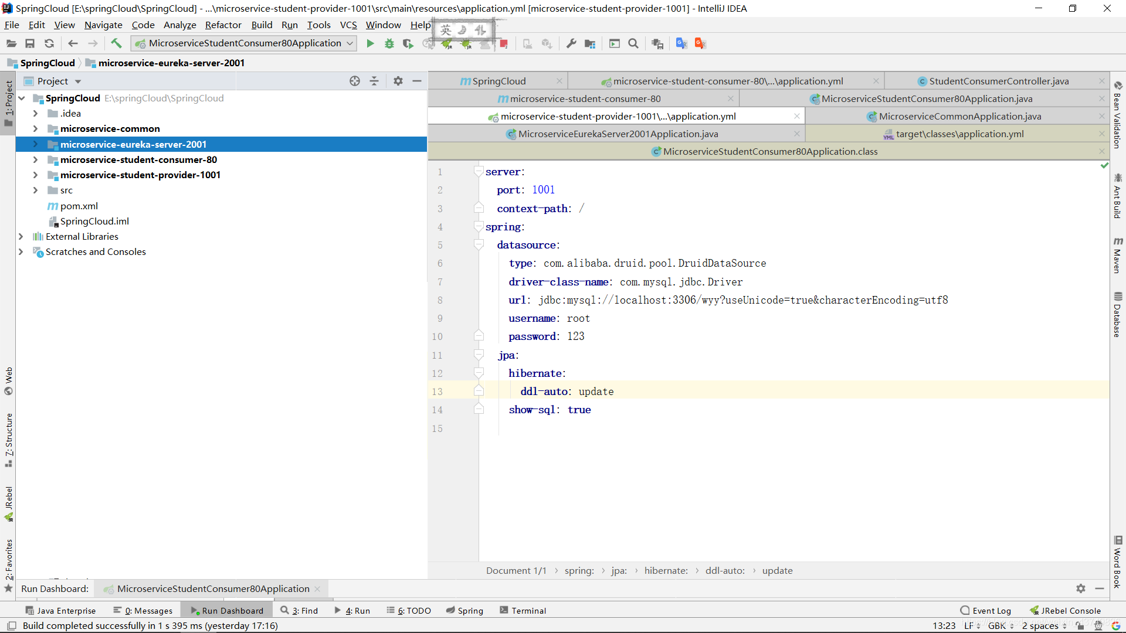Image resolution: width=1126 pixels, height=633 pixels.
Task: Select pom.xml in project tree
Action: point(79,206)
